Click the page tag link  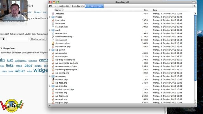(x=28, y=66)
